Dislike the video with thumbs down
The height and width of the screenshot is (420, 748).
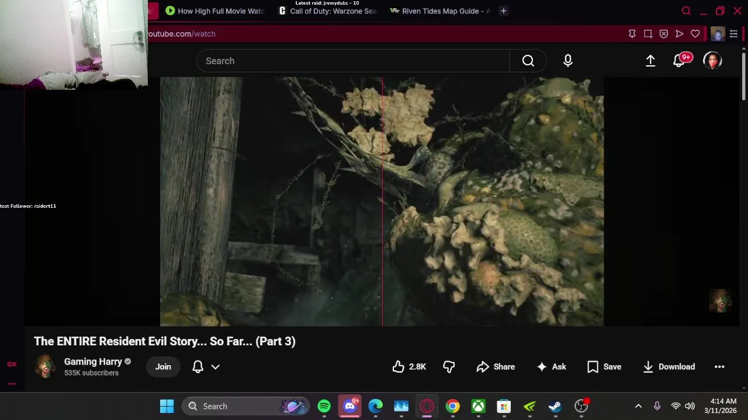click(449, 366)
